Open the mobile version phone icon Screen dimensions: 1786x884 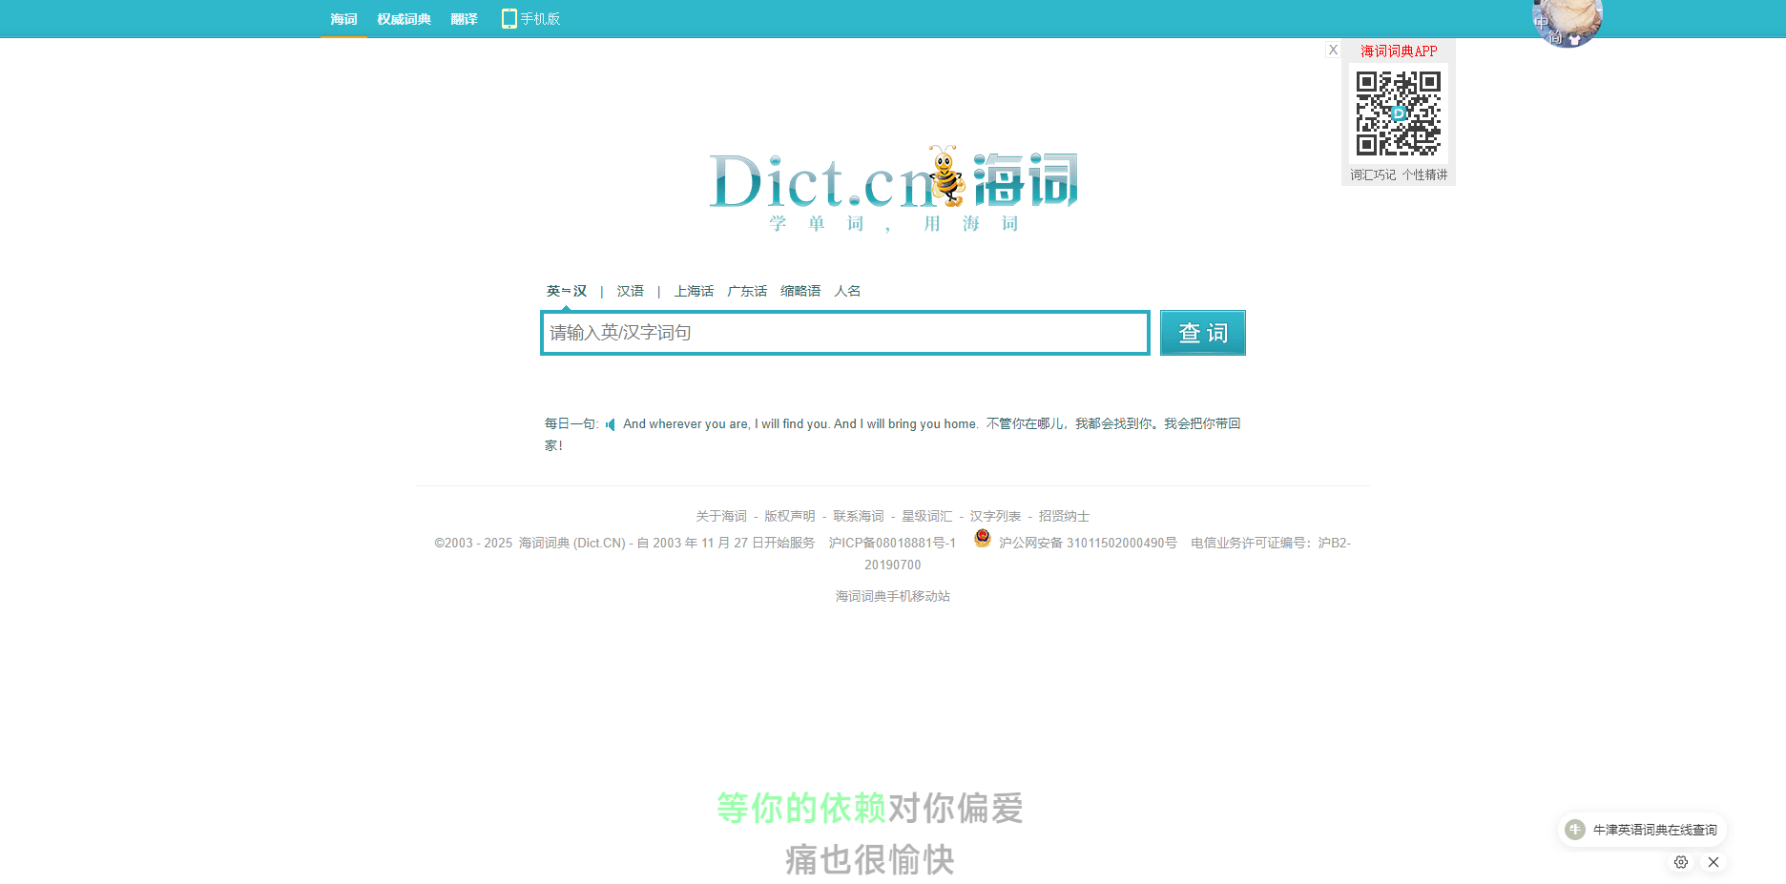509,19
